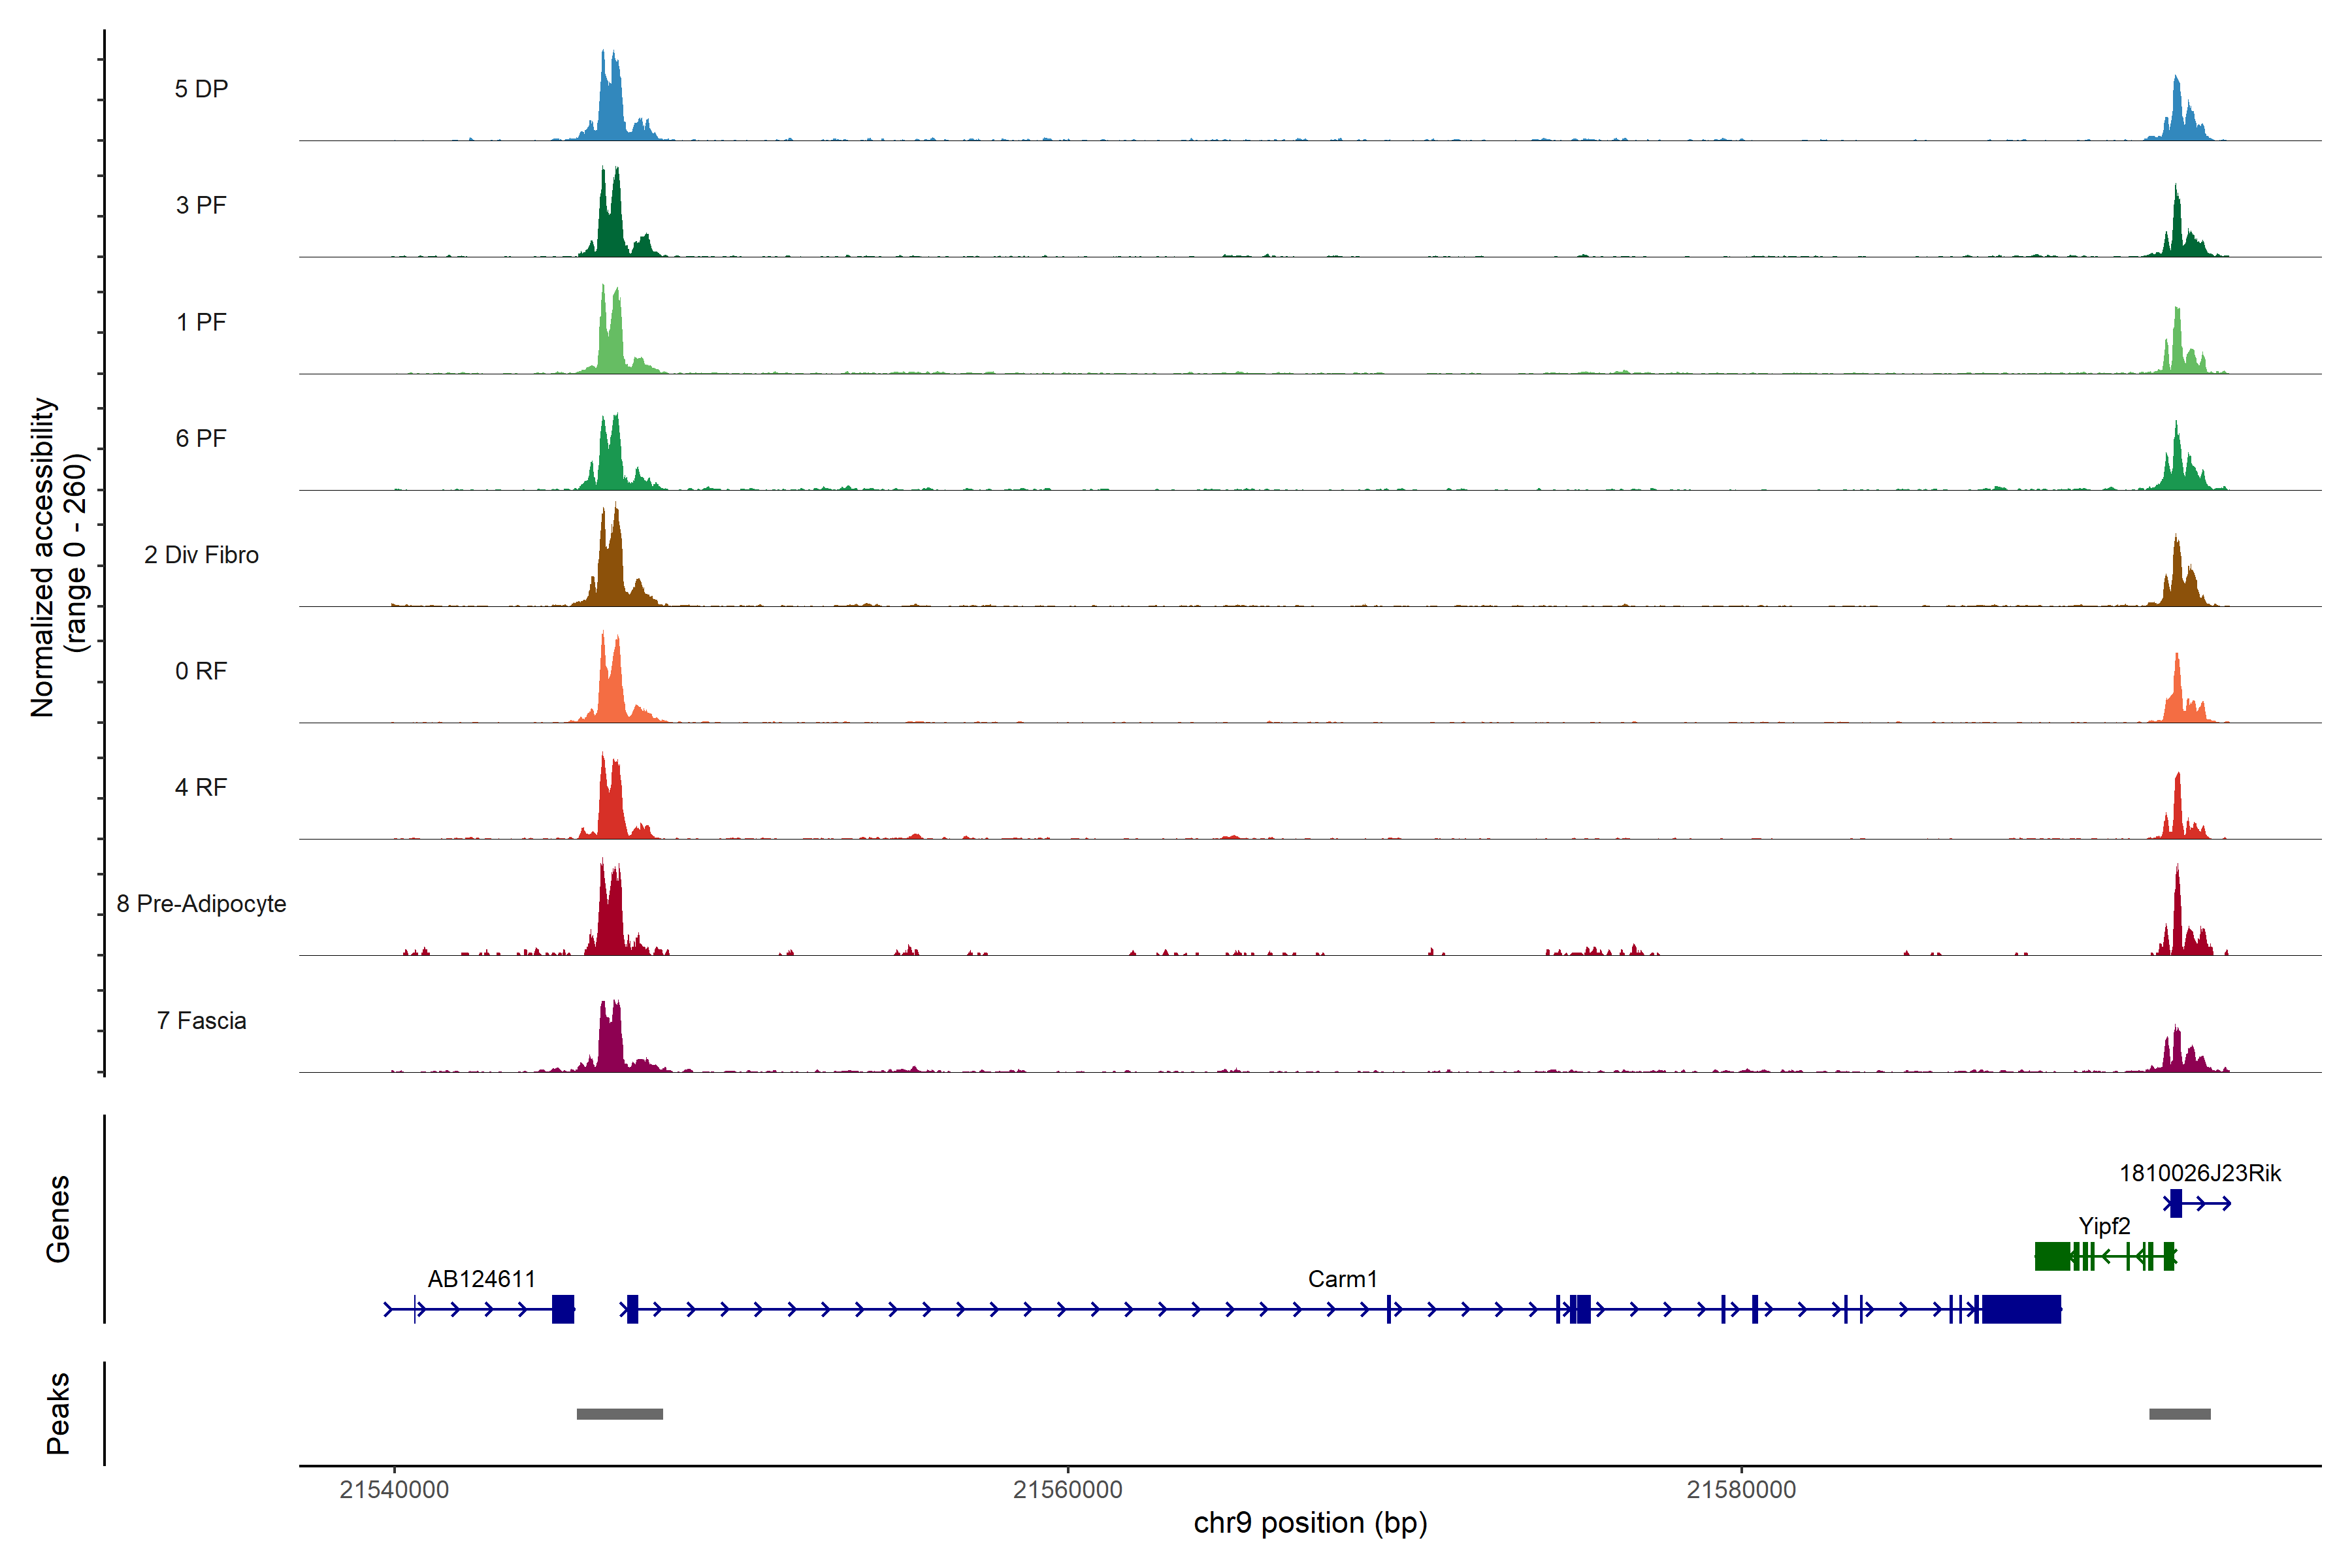Click the 2 Div Fibro track label
Screen dimensions: 2352x1568
[201, 554]
